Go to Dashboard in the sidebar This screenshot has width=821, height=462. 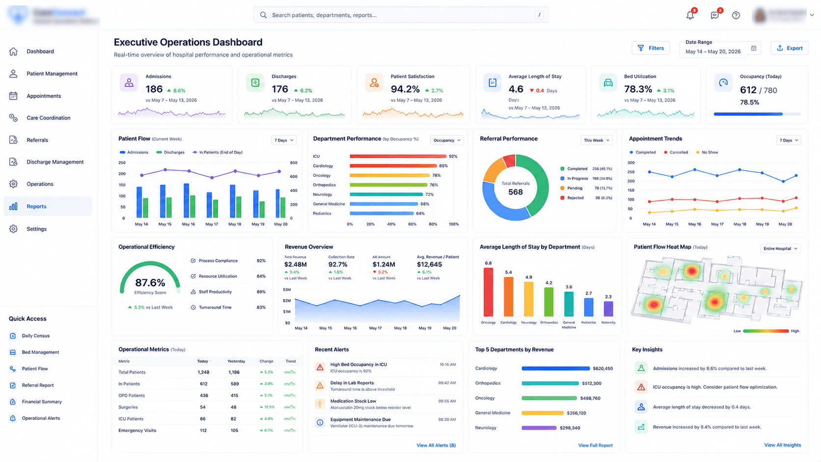click(x=48, y=52)
